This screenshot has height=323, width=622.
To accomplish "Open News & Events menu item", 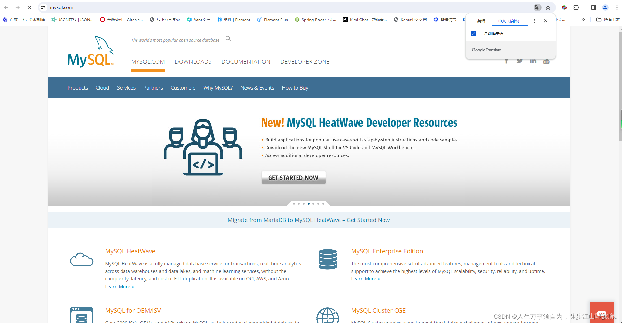I will coord(257,88).
